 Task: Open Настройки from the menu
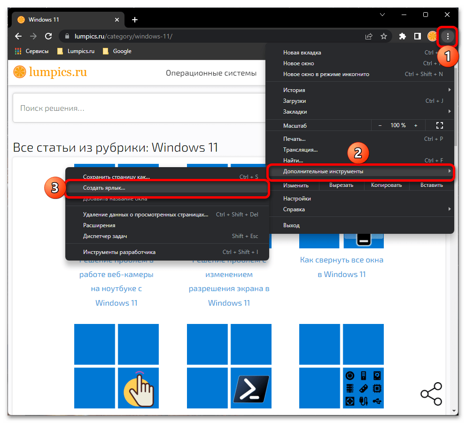point(360,199)
